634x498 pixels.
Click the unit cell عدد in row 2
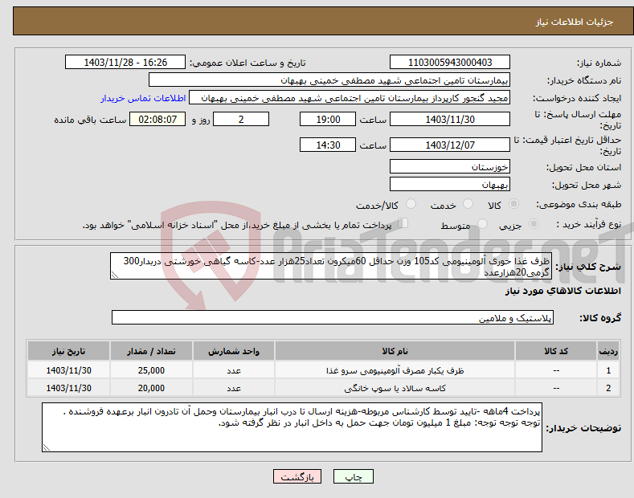234,388
